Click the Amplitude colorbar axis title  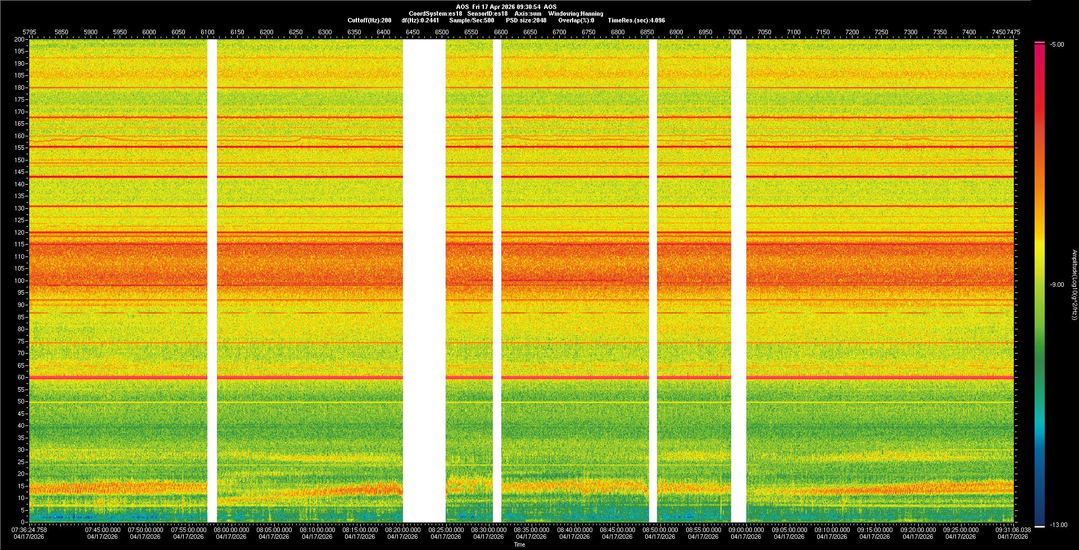(x=1074, y=285)
